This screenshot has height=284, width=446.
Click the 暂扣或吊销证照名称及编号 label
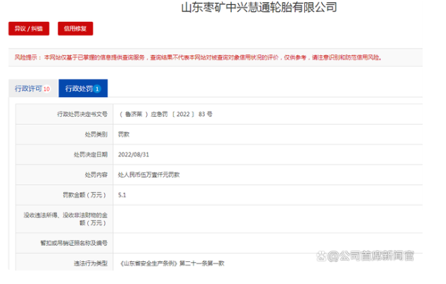coord(74,243)
